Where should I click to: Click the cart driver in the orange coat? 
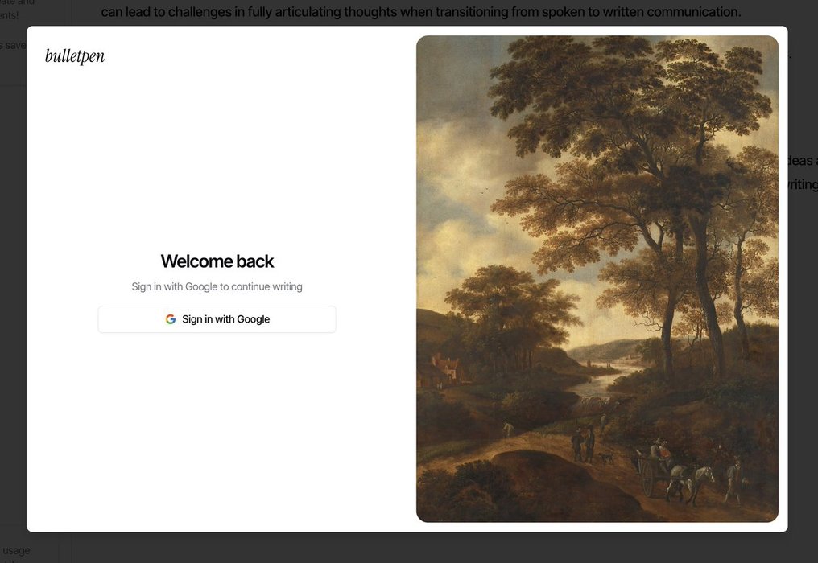[663, 450]
